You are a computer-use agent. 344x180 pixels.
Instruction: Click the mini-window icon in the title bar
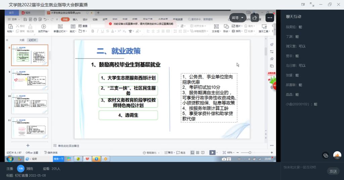click(303, 4)
